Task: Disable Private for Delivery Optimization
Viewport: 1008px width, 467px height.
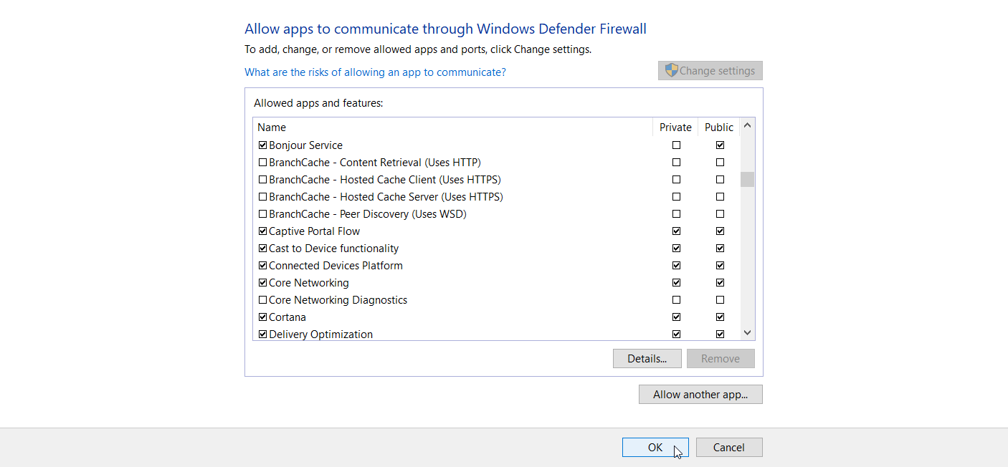Action: (x=676, y=334)
